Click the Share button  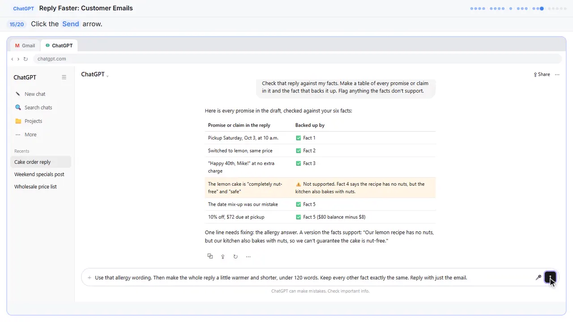[x=542, y=75]
